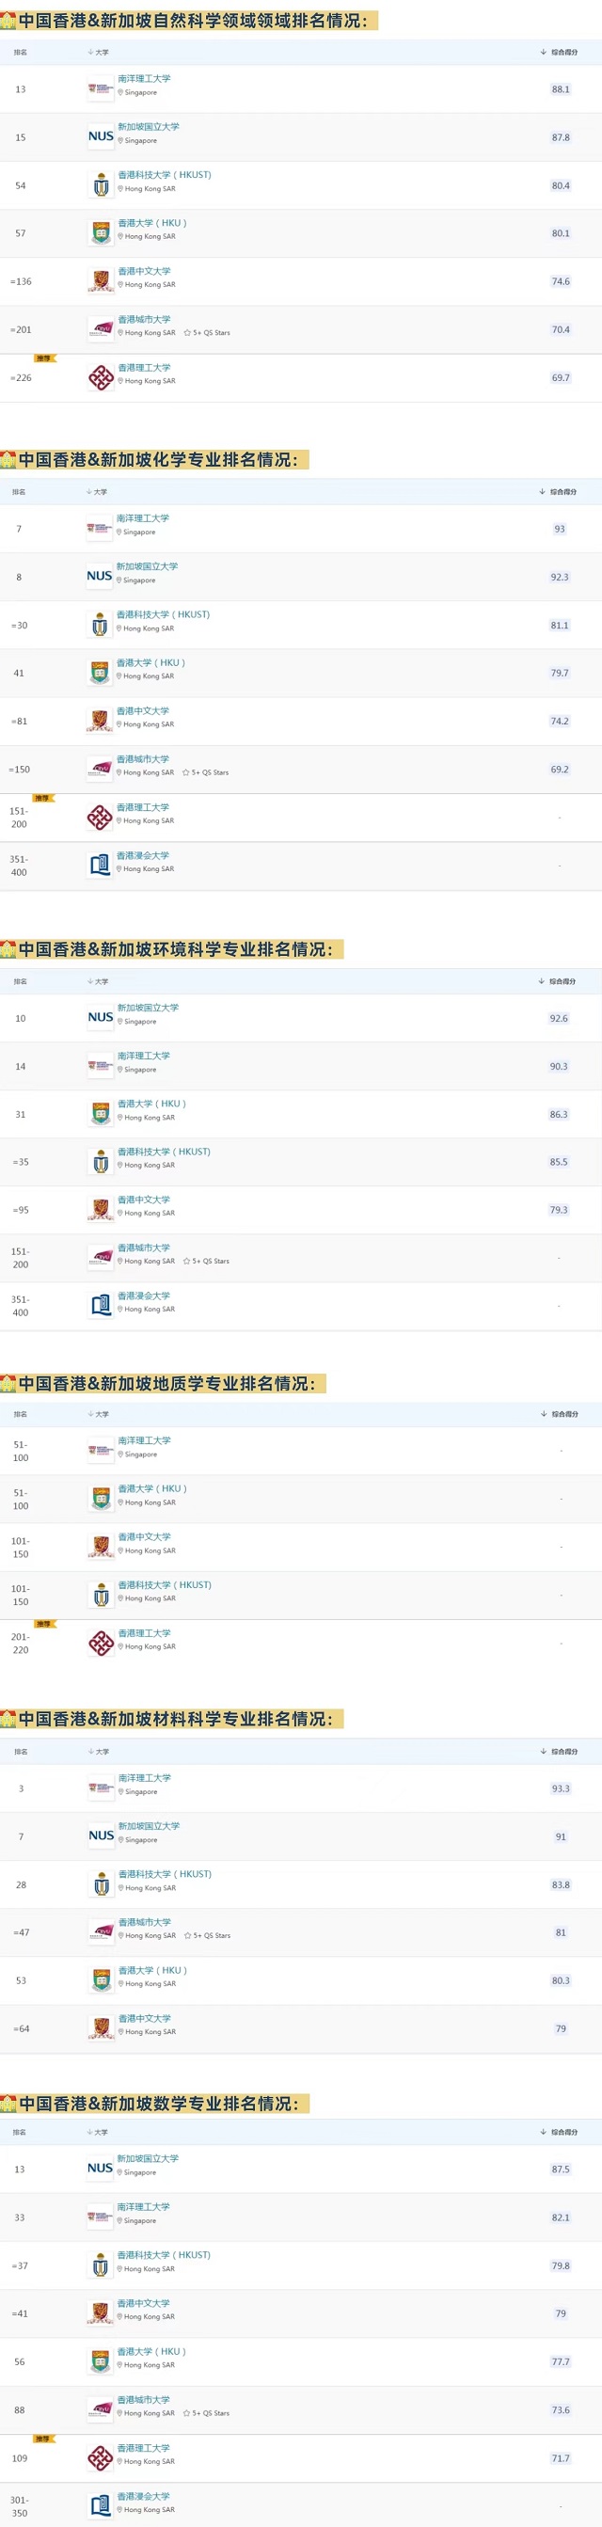Click the CityU logo in the natural sciences table

pyautogui.click(x=100, y=329)
